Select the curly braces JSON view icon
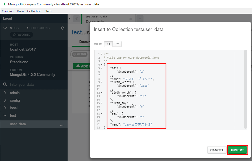252x161 pixels. click(x=109, y=44)
